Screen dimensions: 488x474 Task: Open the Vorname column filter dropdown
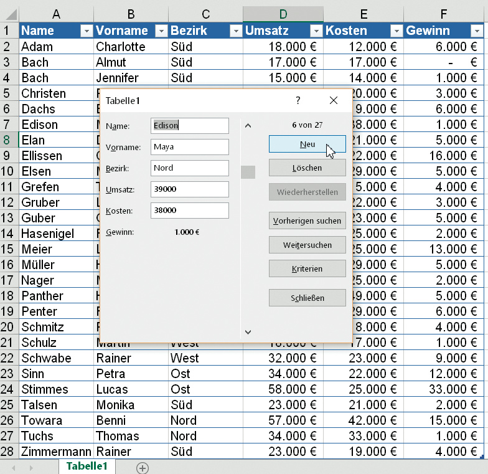(x=161, y=31)
